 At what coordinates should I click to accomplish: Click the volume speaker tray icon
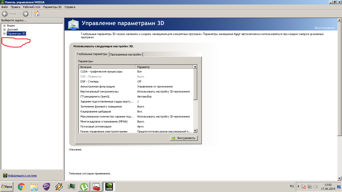click(316, 187)
